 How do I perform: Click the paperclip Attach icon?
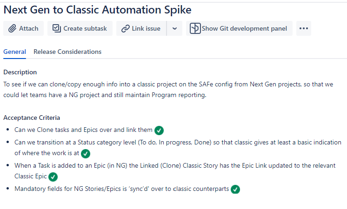(x=12, y=28)
